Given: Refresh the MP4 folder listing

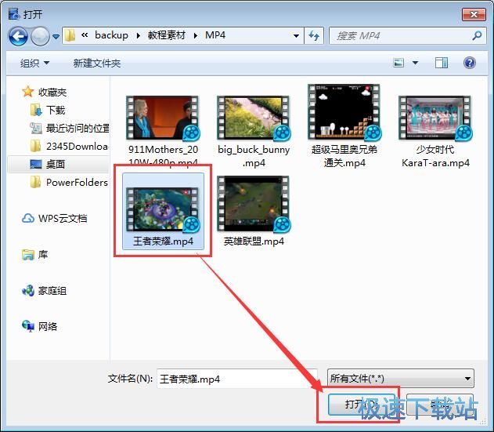Looking at the screenshot, I should pos(314,35).
